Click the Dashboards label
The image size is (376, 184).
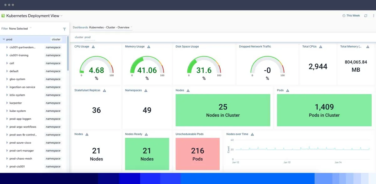(x=80, y=28)
